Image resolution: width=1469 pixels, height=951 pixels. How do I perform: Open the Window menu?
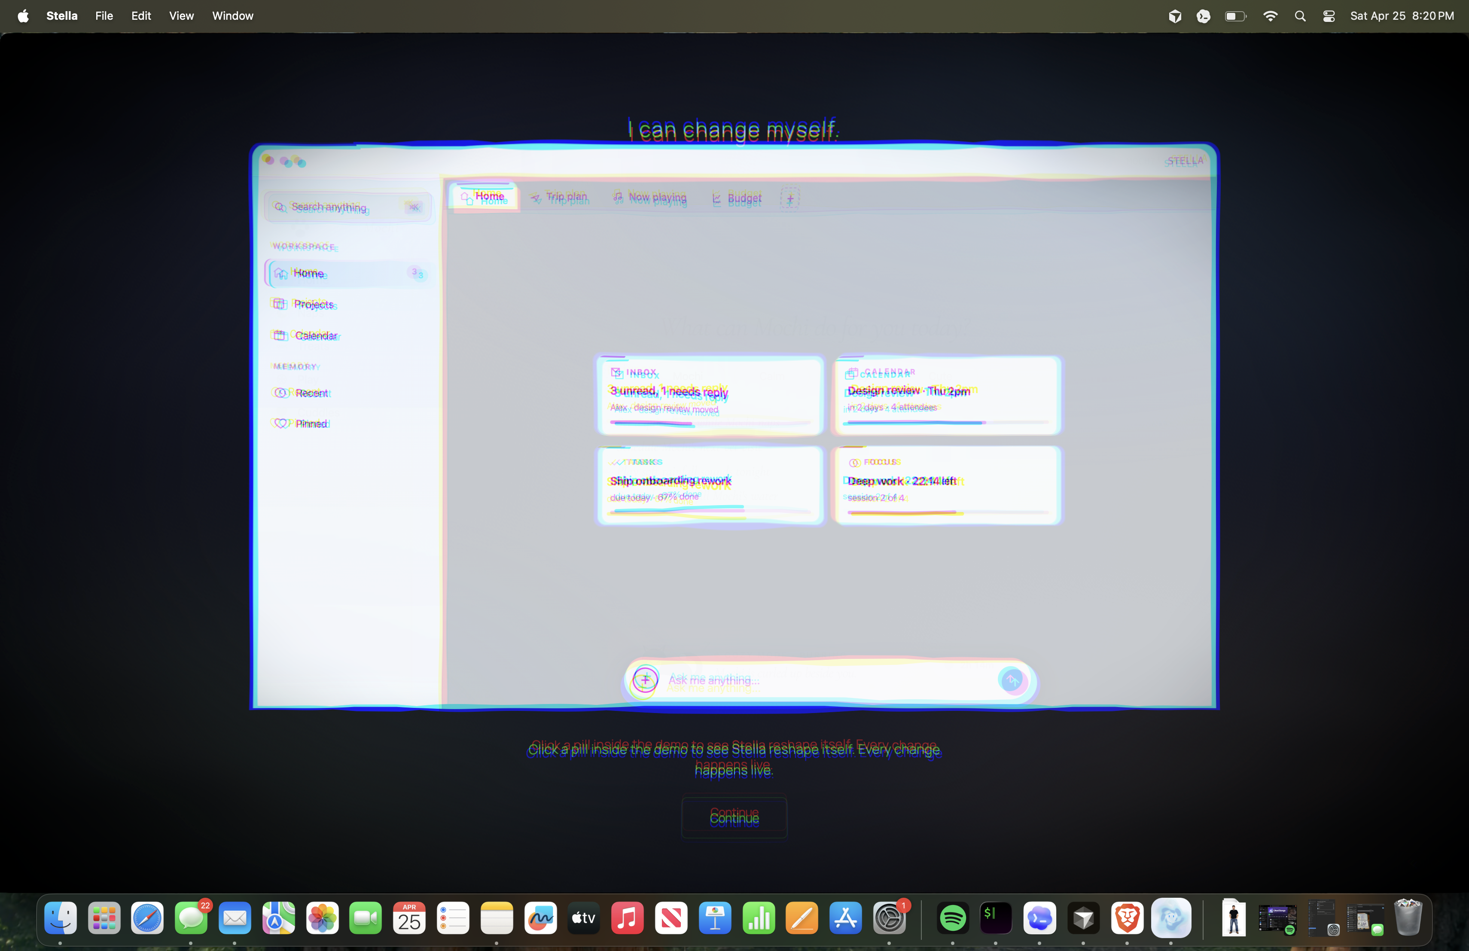coord(233,16)
